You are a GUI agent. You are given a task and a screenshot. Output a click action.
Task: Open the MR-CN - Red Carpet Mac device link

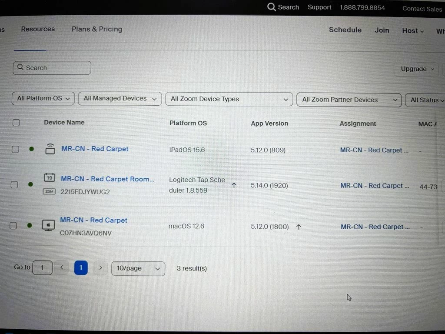[94, 220]
